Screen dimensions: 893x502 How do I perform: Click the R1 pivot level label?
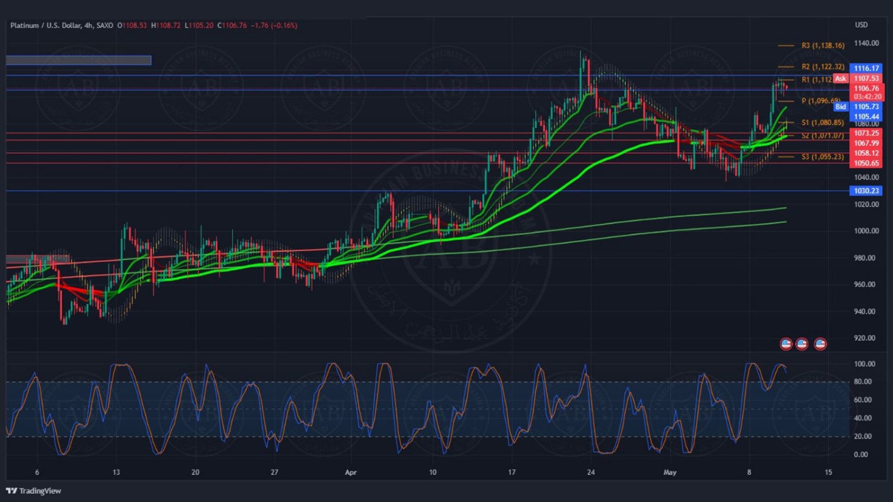pyautogui.click(x=816, y=80)
